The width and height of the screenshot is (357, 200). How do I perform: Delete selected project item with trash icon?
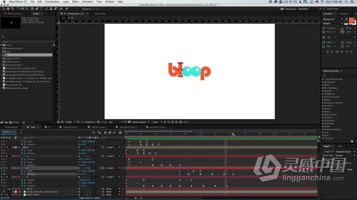pyautogui.click(x=24, y=122)
